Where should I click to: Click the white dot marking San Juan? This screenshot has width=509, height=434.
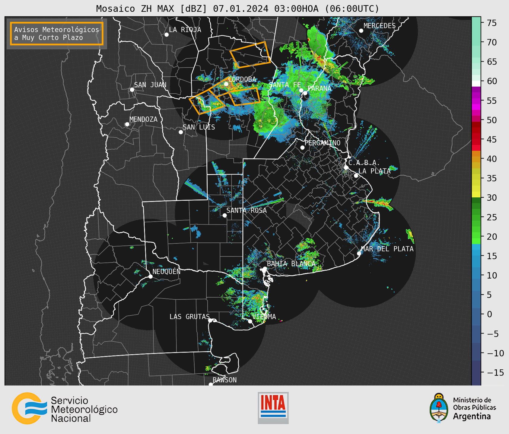tap(132, 90)
